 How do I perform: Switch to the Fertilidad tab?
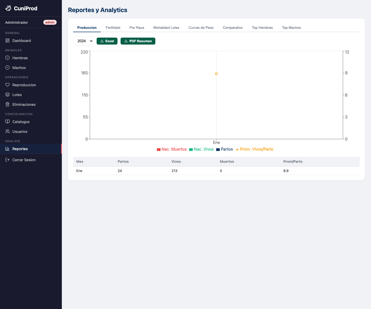pos(113,28)
